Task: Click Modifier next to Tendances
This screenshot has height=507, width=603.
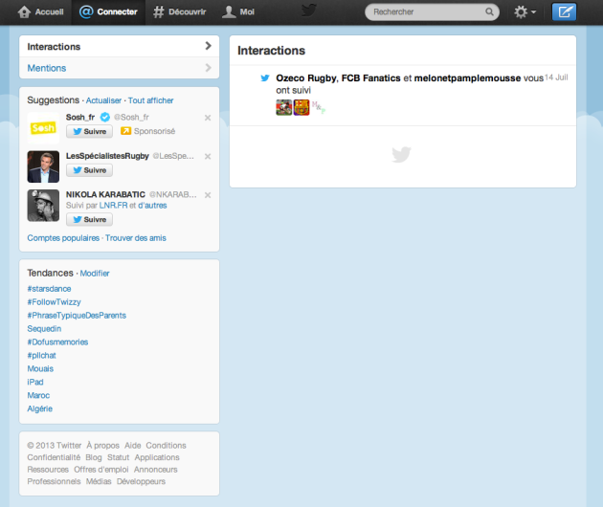Action: tap(95, 274)
